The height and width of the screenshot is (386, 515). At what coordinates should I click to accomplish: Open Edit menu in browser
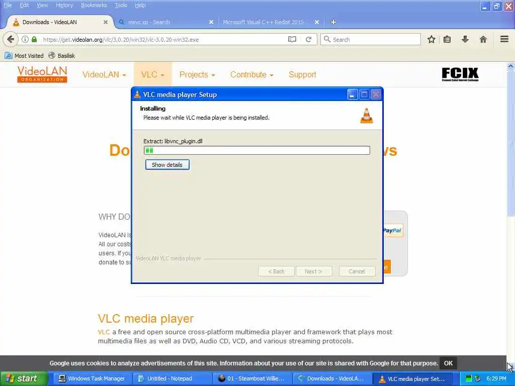click(x=24, y=5)
